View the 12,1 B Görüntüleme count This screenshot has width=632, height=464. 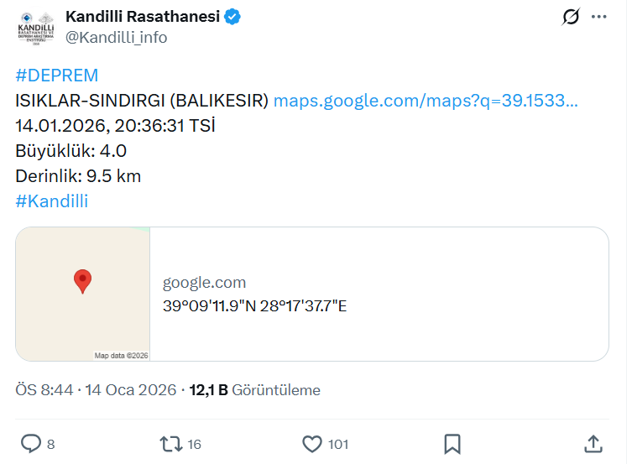point(255,390)
